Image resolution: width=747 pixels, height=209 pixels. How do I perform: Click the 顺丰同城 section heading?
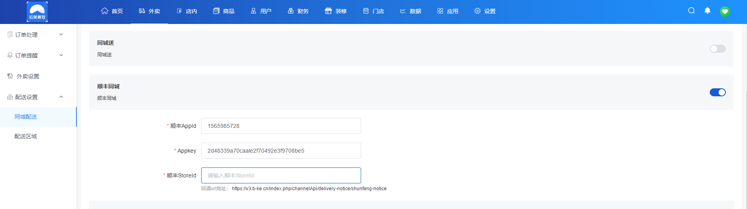coord(108,86)
